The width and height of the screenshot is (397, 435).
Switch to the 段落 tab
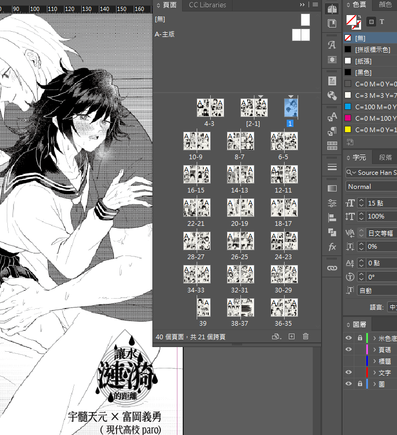click(386, 157)
